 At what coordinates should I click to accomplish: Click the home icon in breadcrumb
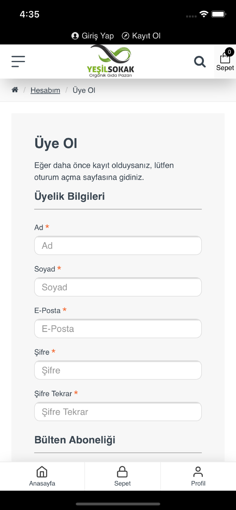point(15,90)
